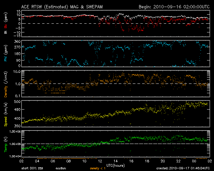
Task: Select the '15' tick on Bt Bz axis
Action: tap(19, 11)
